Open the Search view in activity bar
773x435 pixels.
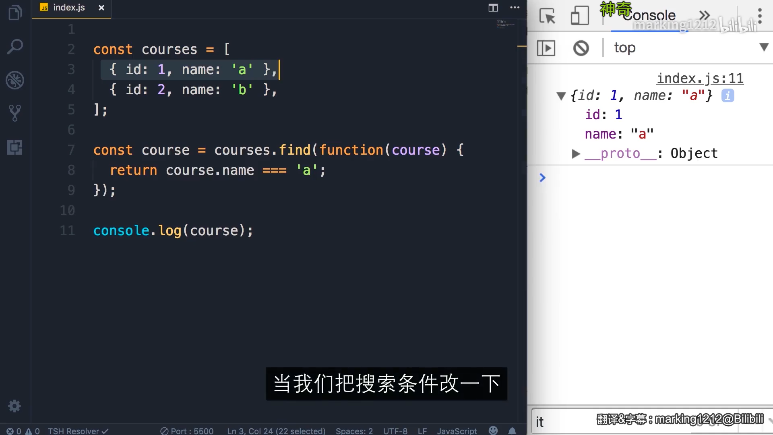15,47
